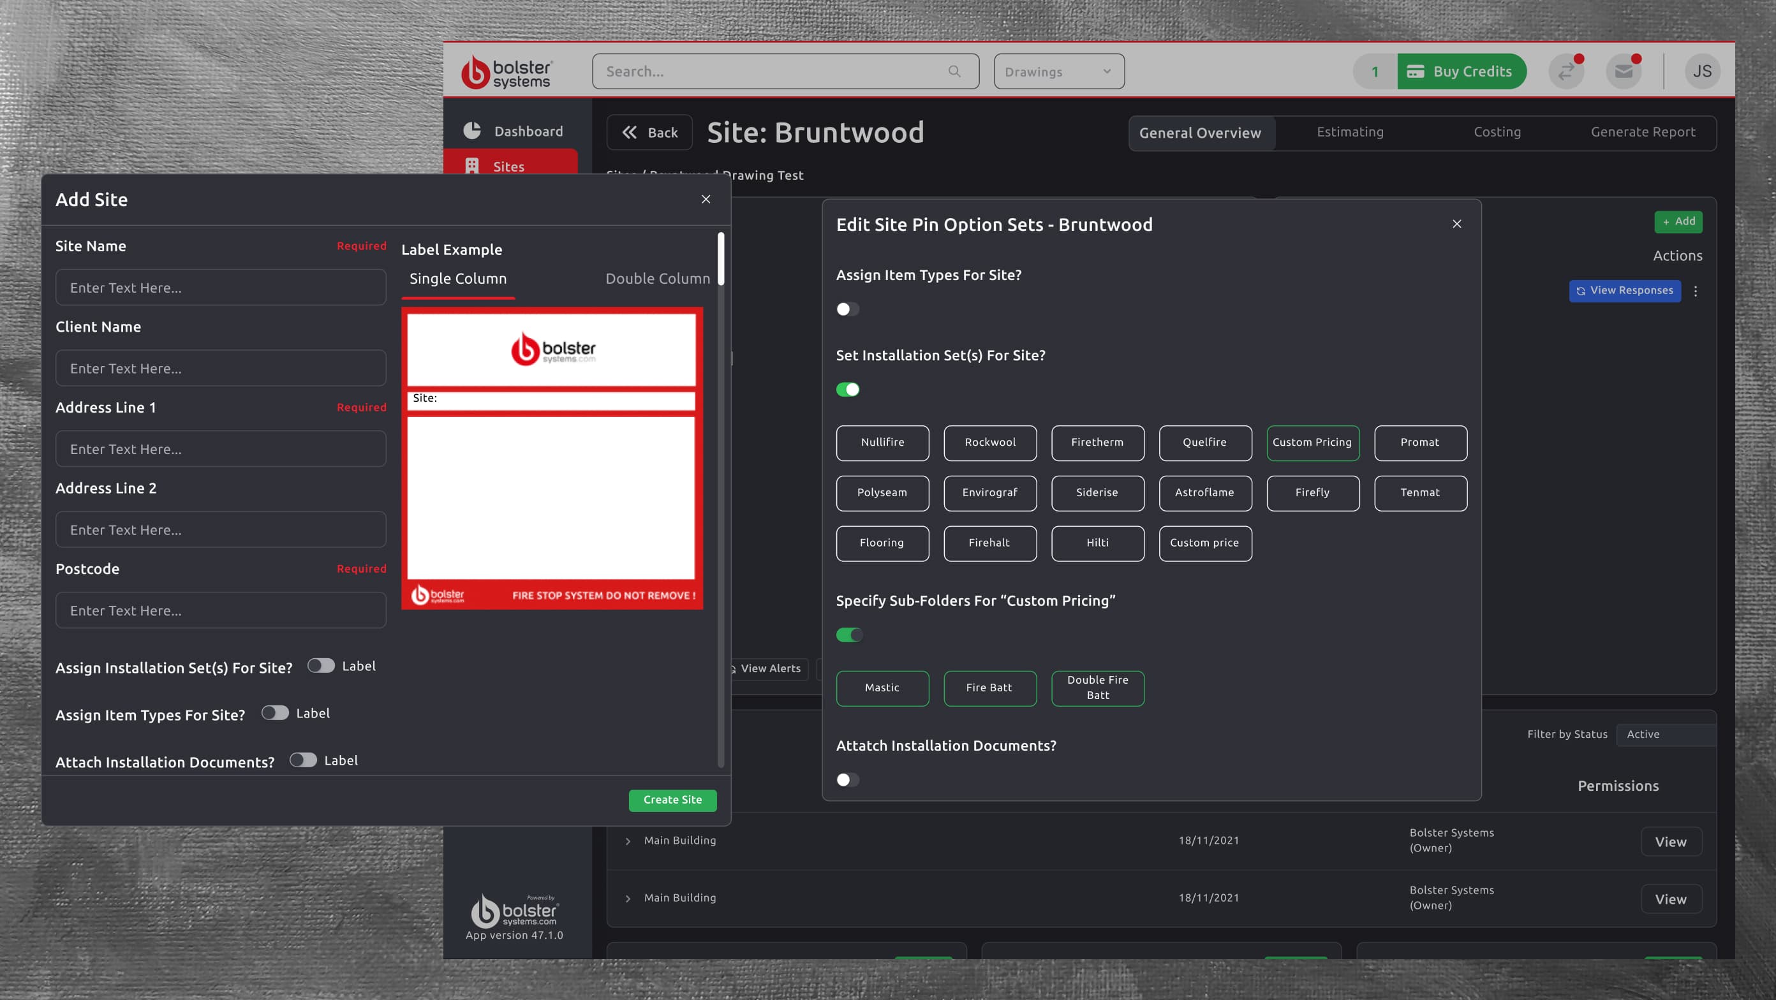Expand the first Main Building row
The image size is (1776, 1000).
click(627, 841)
